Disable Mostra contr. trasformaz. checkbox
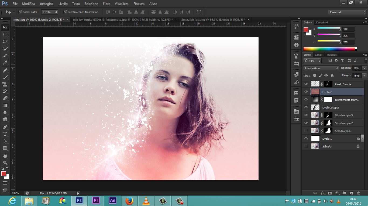This screenshot has height=206, width=368. [x=65, y=12]
